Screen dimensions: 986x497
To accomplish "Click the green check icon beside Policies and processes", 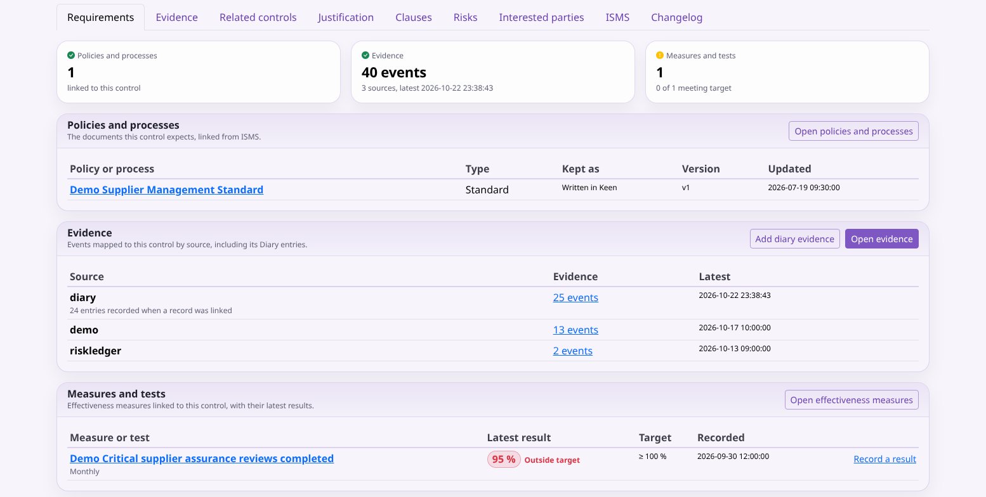I will pyautogui.click(x=71, y=55).
